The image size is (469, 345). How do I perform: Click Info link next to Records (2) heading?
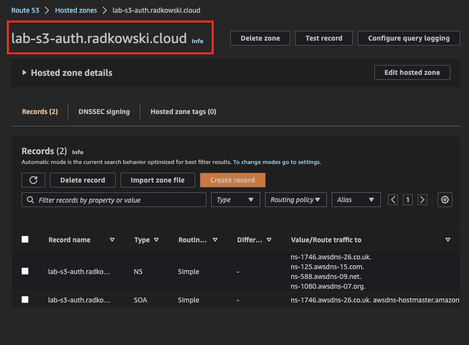point(78,152)
